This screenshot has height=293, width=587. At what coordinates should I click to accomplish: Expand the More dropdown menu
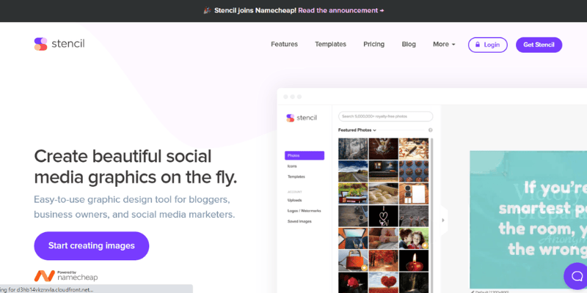click(x=444, y=45)
